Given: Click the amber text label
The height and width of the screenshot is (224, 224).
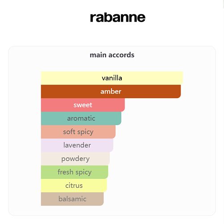Looking at the screenshot, I should (x=111, y=91).
